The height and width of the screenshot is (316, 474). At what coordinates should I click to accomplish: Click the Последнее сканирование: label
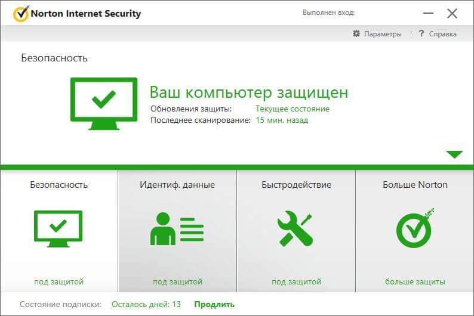pyautogui.click(x=201, y=120)
